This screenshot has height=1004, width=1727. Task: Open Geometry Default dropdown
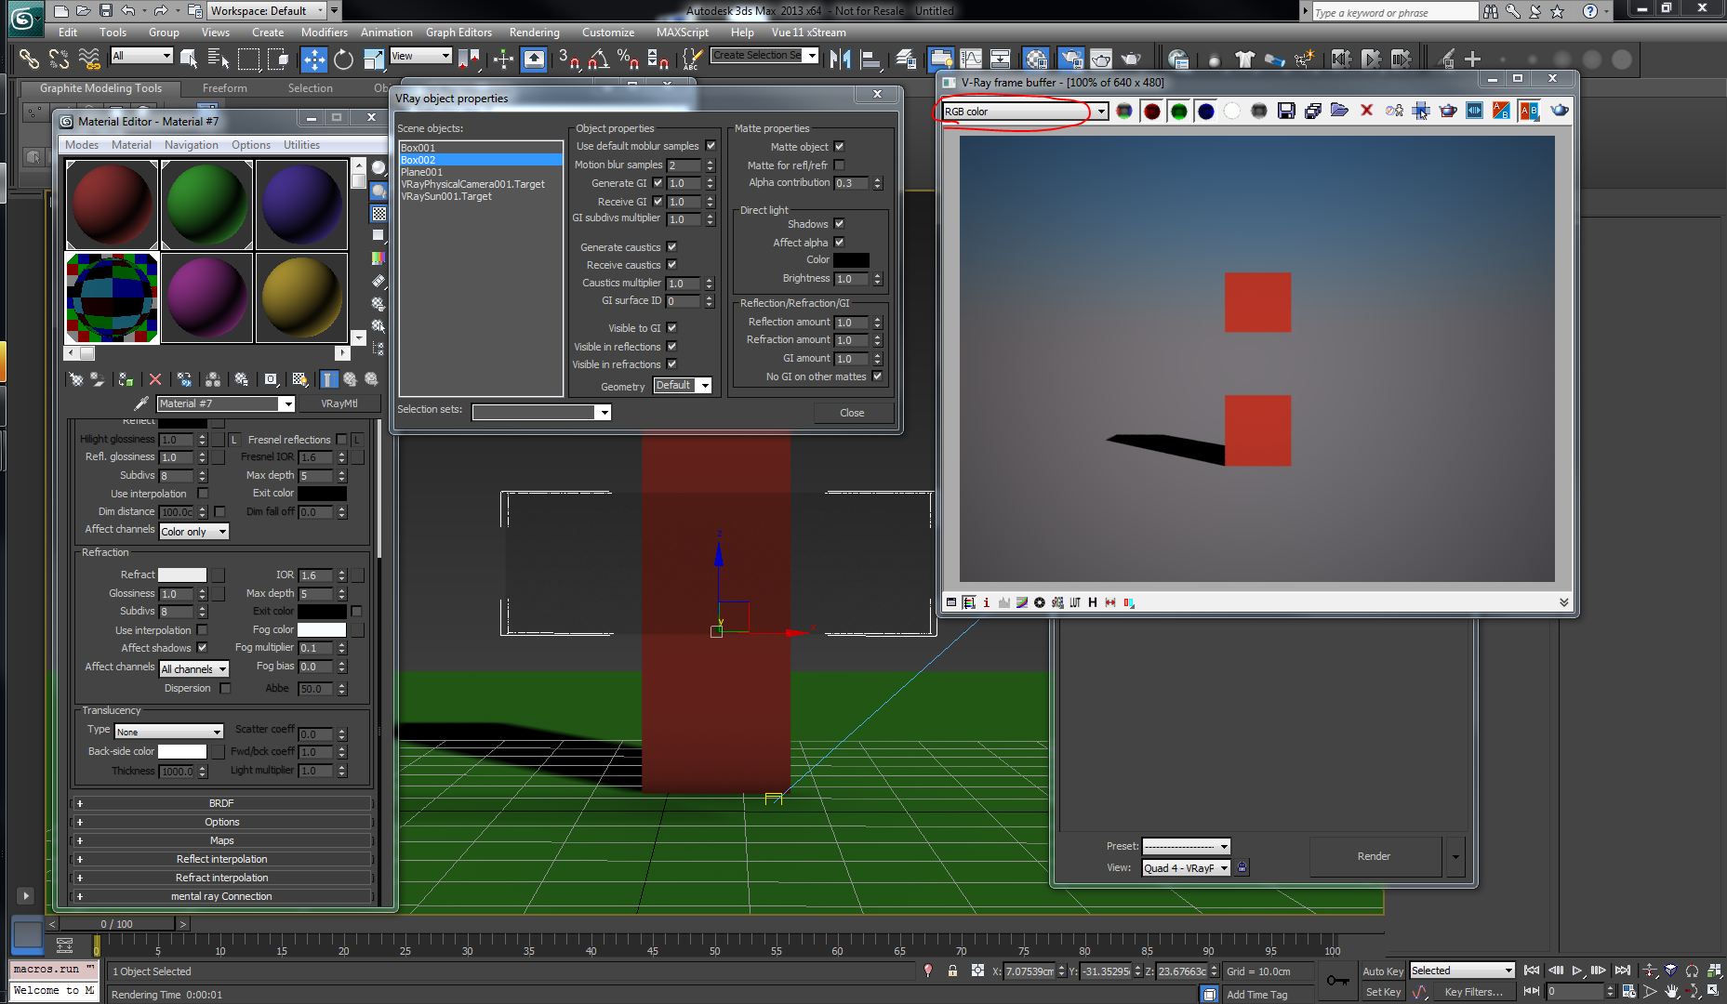(682, 386)
